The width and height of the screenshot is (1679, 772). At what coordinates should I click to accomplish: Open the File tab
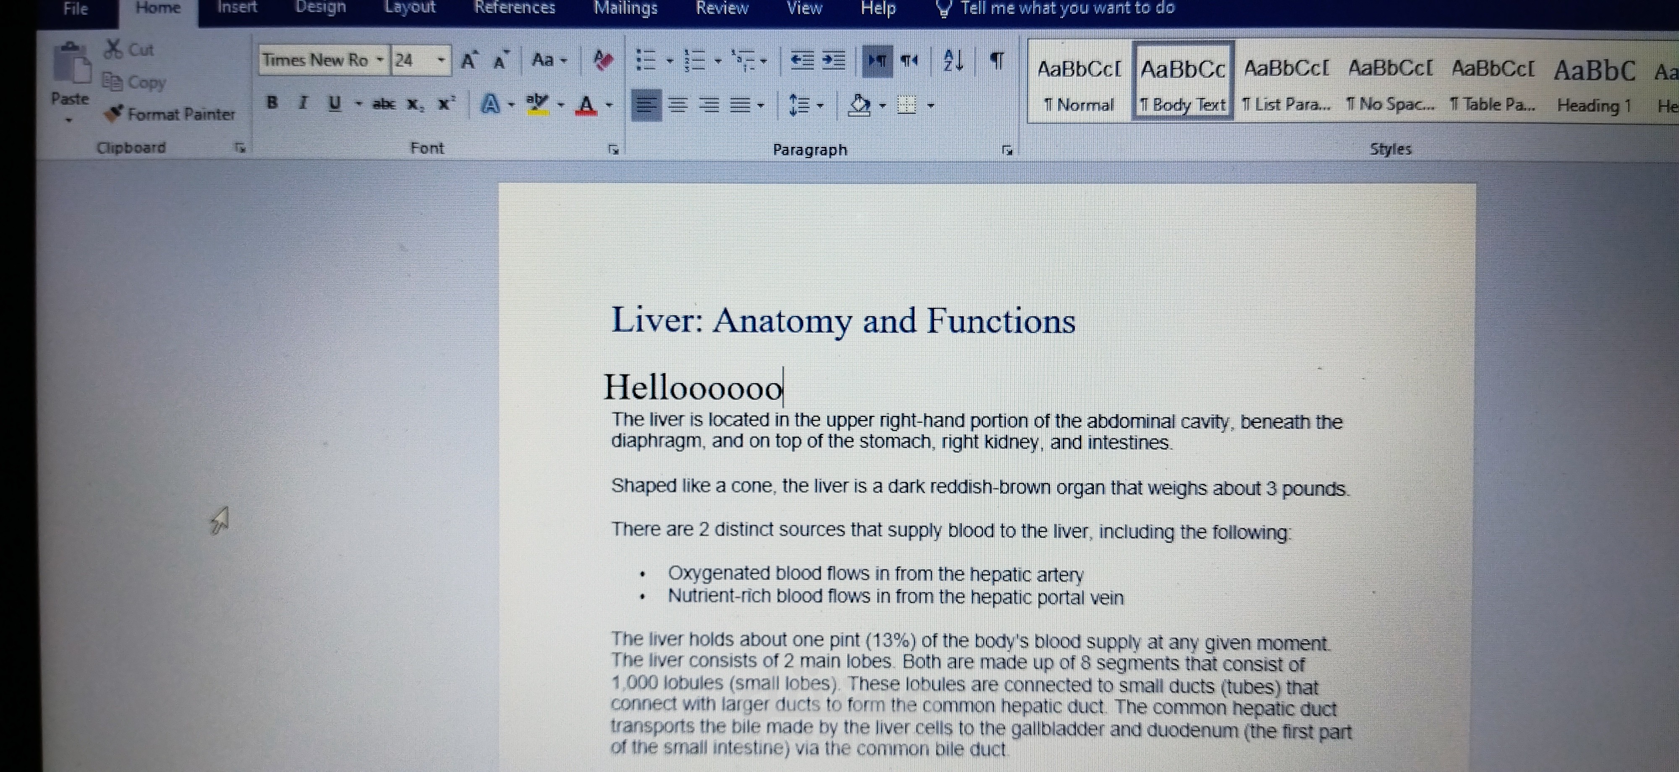pyautogui.click(x=76, y=9)
